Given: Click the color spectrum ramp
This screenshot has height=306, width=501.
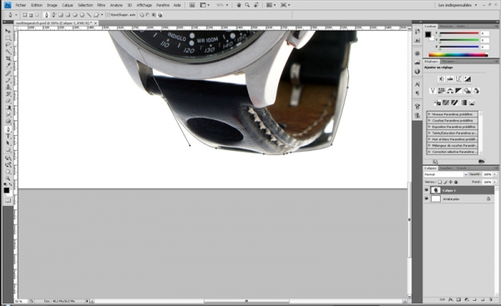Looking at the screenshot, I should click(458, 55).
